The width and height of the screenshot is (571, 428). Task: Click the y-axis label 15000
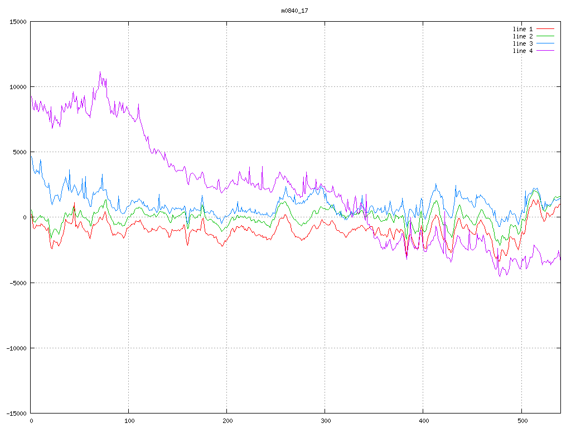tap(18, 22)
